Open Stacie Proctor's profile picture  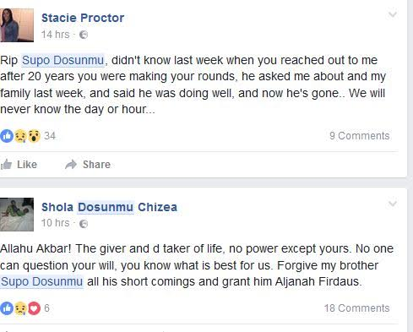17,25
